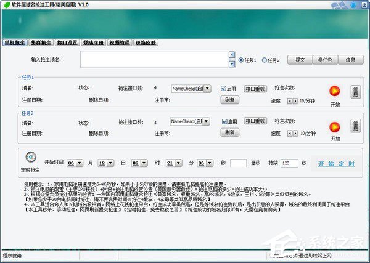Toggle the 启用 checkbox in Task 1
This screenshot has height=263, width=370.
pyautogui.click(x=224, y=88)
